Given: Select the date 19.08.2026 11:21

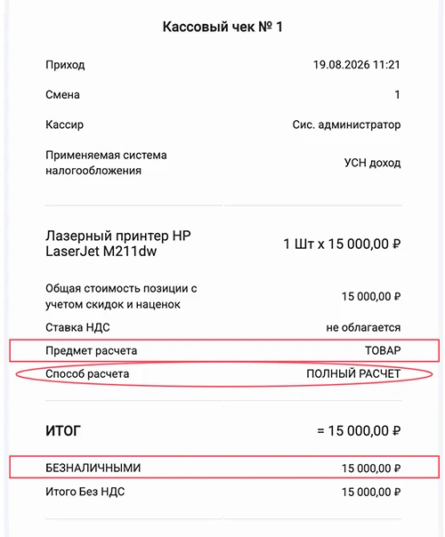Looking at the screenshot, I should pyautogui.click(x=357, y=65).
